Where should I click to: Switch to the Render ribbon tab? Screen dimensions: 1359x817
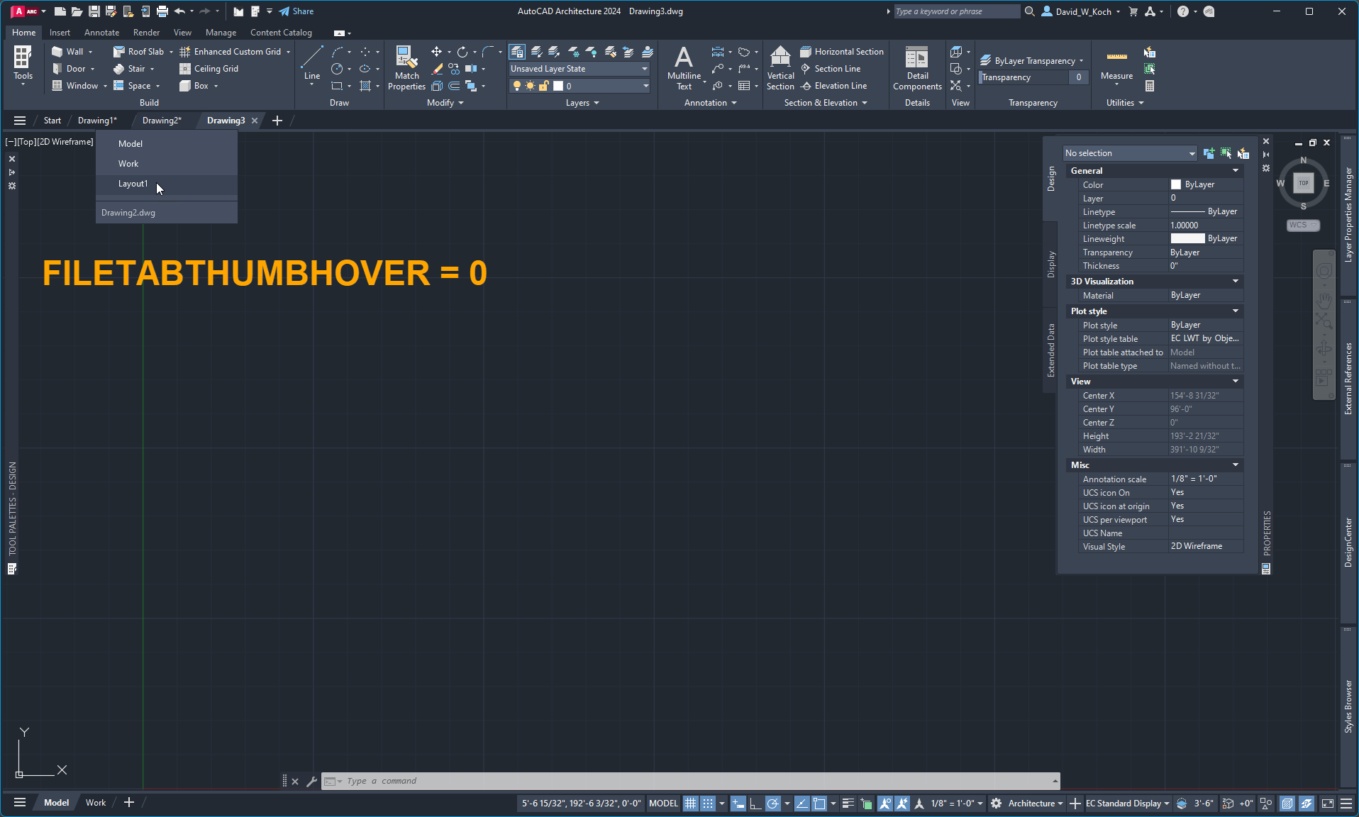point(146,33)
